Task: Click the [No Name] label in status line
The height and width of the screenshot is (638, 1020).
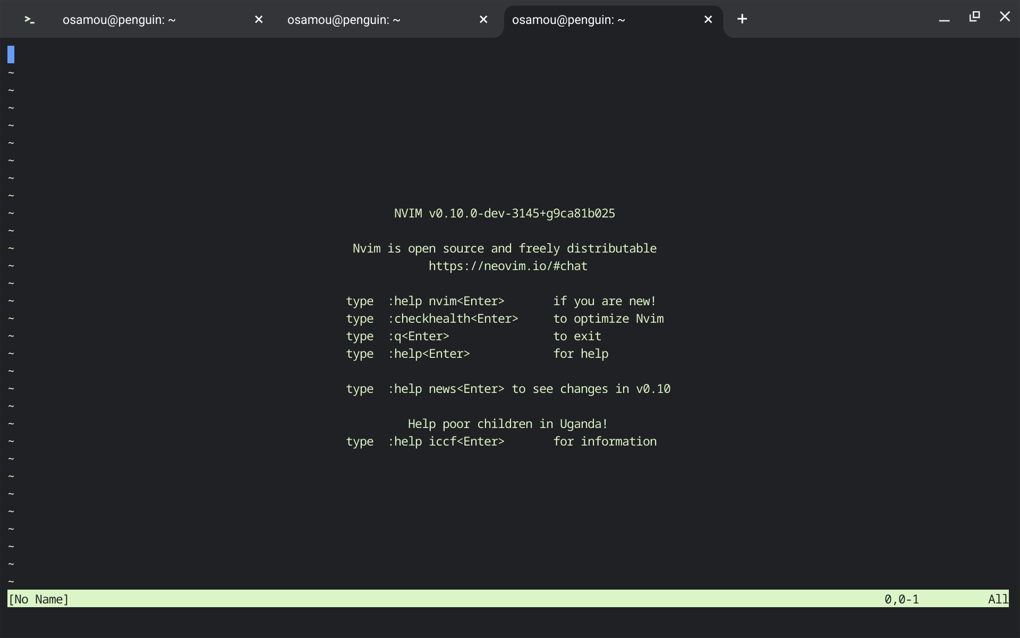Action: tap(38, 599)
